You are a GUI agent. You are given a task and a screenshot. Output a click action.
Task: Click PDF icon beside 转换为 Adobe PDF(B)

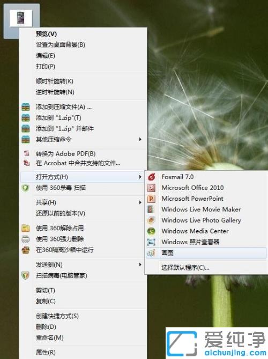point(26,153)
